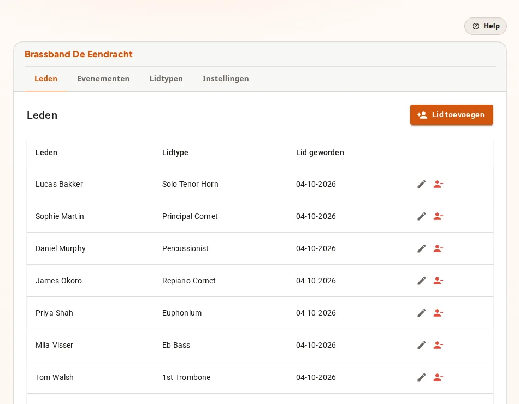This screenshot has height=404, width=519.
Task: Select the Euphonium cell
Action: [x=182, y=313]
